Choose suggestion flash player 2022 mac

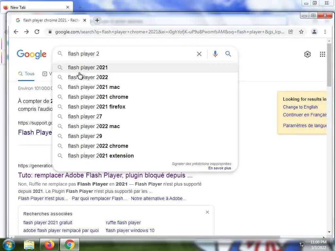[145, 126]
